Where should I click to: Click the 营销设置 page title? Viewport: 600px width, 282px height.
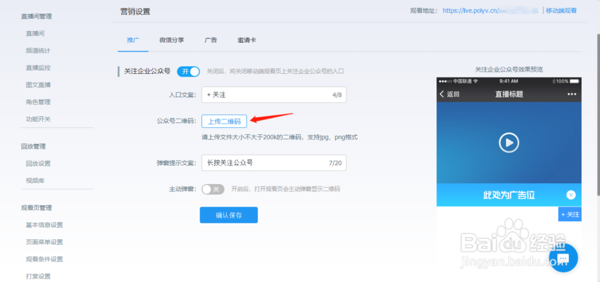point(135,11)
